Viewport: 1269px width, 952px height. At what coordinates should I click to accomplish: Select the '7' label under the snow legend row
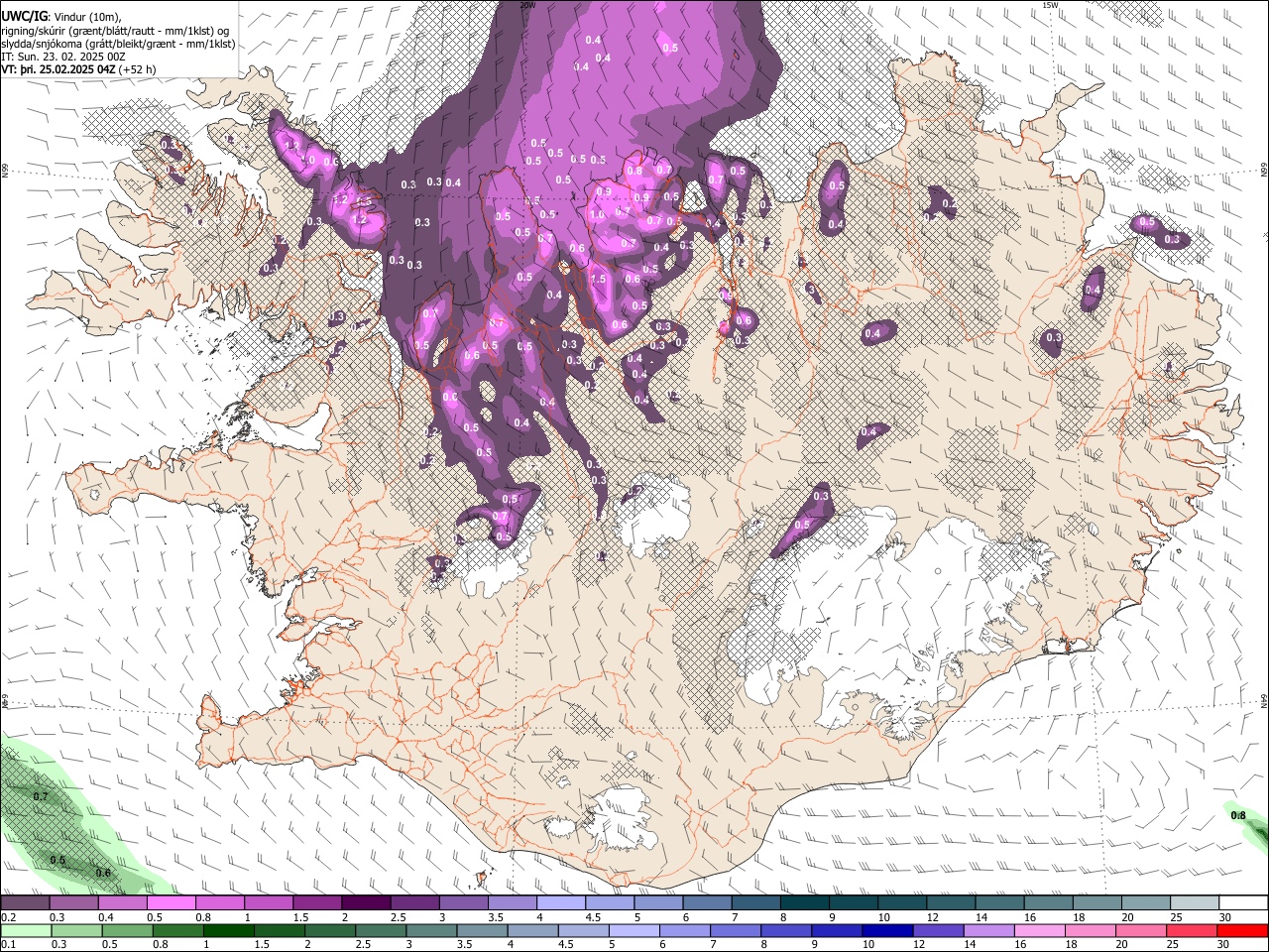click(x=734, y=917)
